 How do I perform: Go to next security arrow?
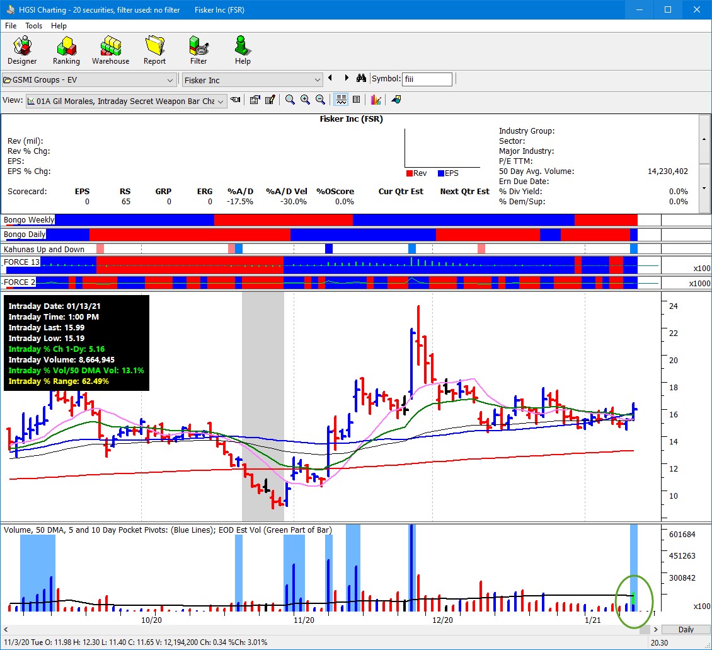click(x=347, y=78)
